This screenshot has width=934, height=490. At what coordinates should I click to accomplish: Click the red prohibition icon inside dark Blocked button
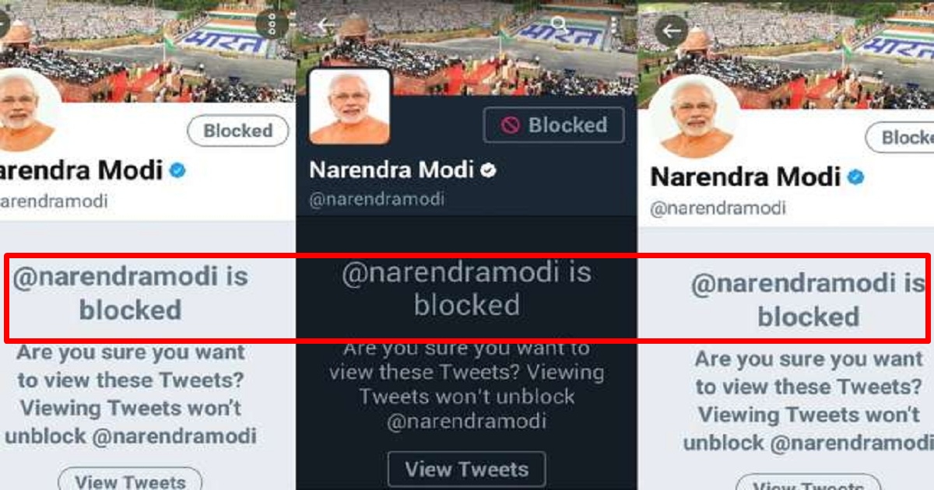tap(511, 125)
